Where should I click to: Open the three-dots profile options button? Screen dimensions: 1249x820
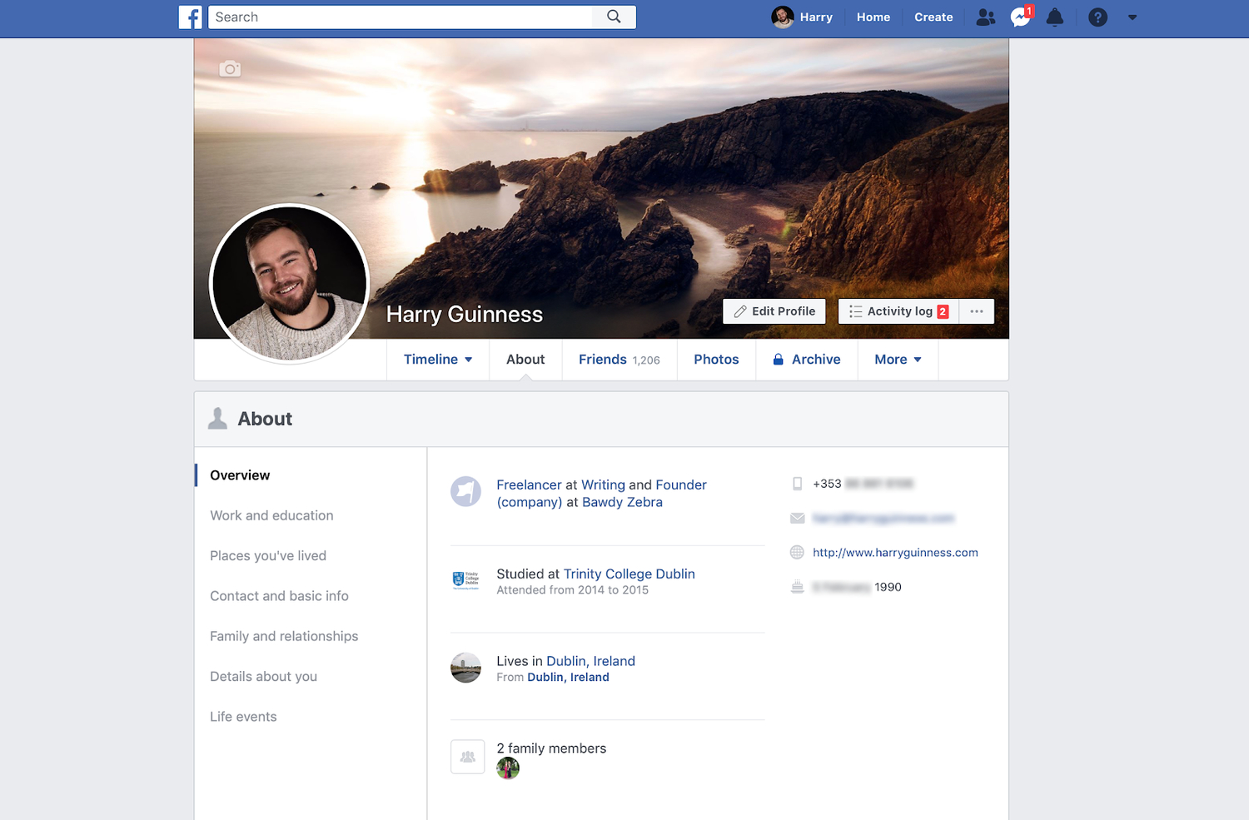(x=977, y=311)
